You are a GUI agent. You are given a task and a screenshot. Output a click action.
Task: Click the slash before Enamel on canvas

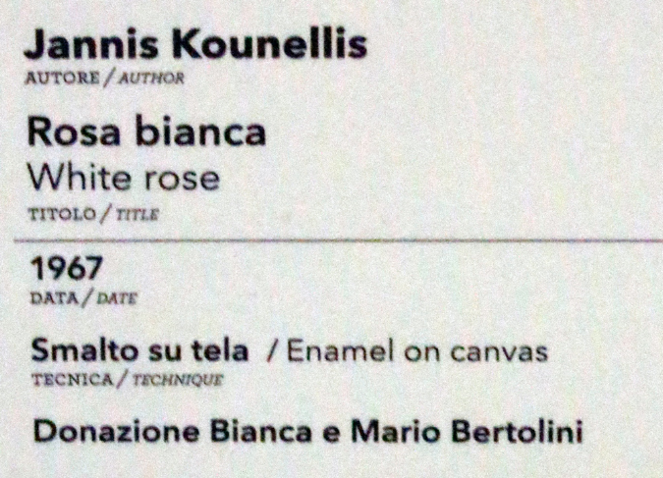pos(273,352)
